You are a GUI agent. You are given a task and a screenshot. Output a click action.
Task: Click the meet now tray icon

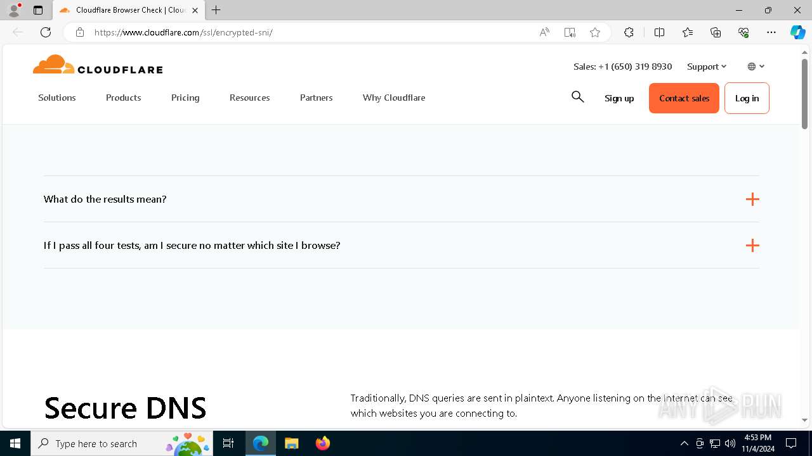(x=700, y=443)
